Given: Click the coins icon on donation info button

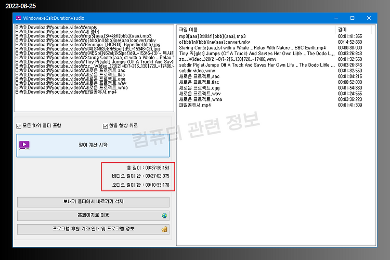Looking at the screenshot, I should click(164, 229).
